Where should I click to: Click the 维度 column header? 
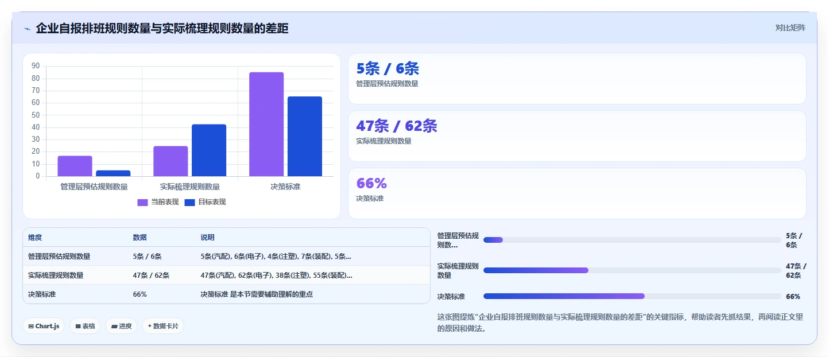35,238
